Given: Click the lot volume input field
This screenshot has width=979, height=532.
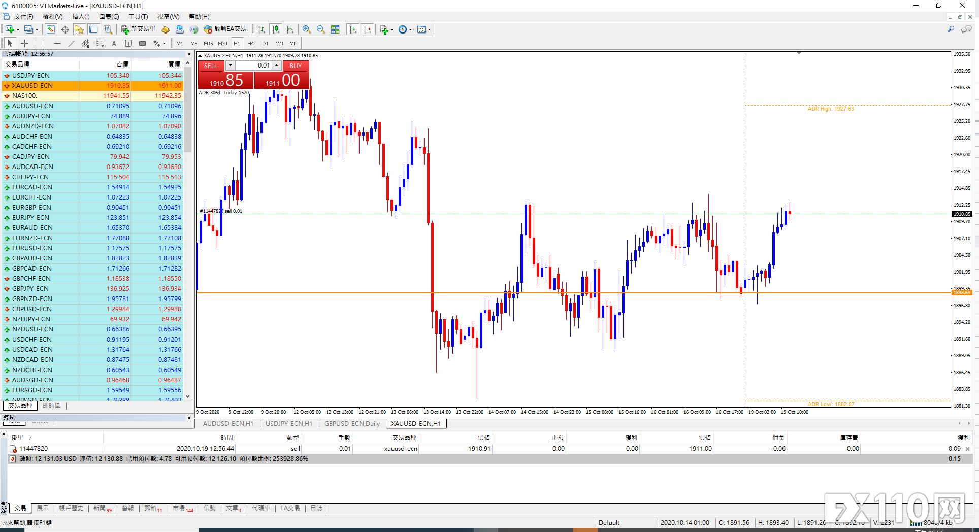Looking at the screenshot, I should pos(253,65).
